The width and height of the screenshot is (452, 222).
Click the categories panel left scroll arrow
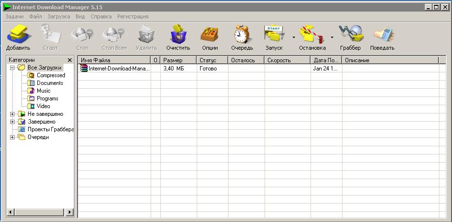[10, 212]
